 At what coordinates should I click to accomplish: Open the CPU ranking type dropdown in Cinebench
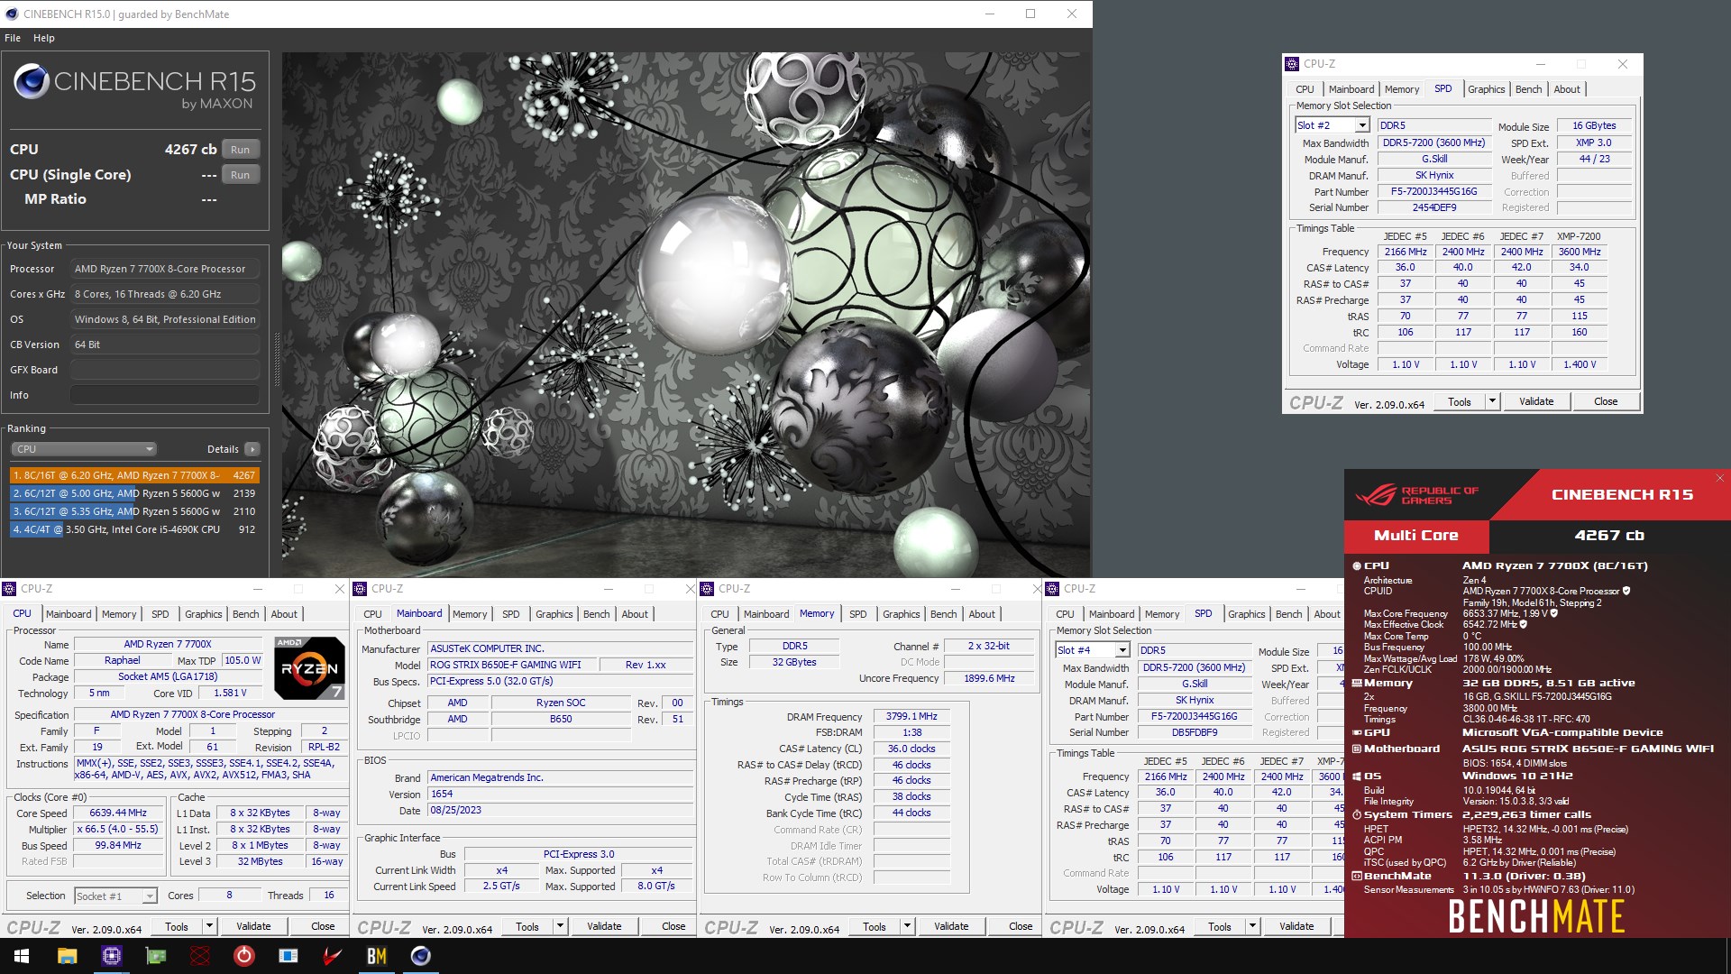(84, 449)
